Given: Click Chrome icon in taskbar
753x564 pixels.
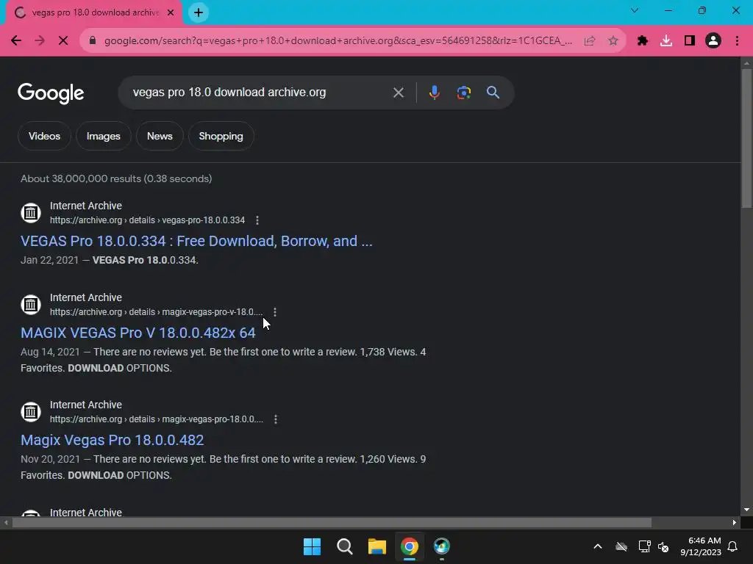Looking at the screenshot, I should pyautogui.click(x=410, y=546).
